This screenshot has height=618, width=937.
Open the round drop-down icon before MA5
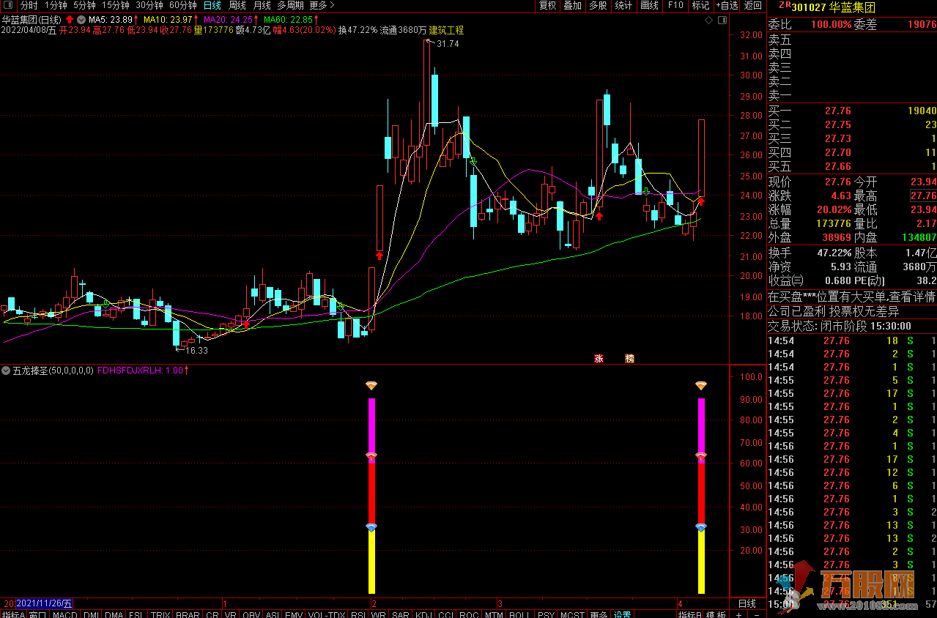click(x=81, y=19)
